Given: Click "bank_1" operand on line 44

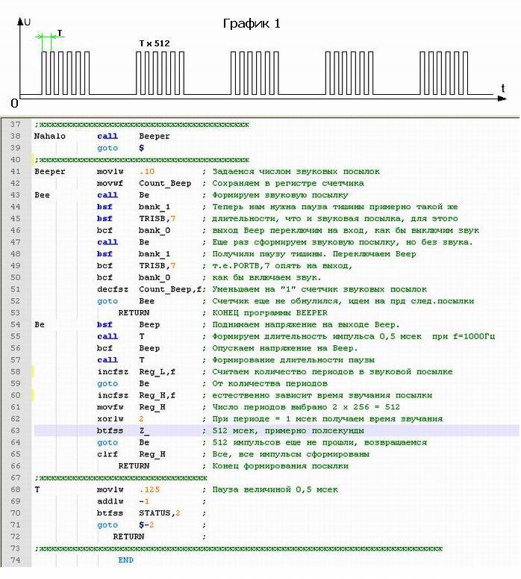Looking at the screenshot, I should [155, 207].
